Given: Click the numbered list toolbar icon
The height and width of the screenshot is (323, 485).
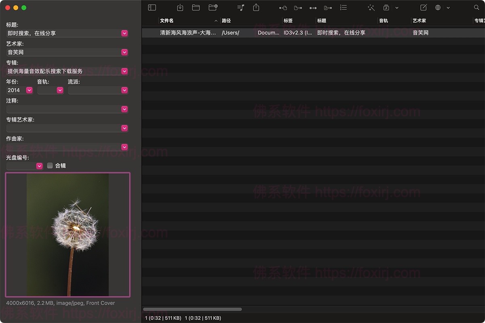Looking at the screenshot, I should coord(344,7).
